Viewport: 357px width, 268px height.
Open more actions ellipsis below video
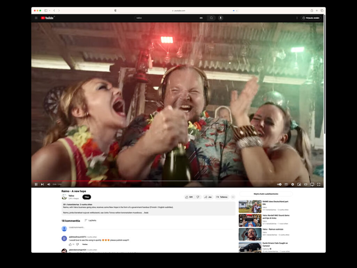[x=233, y=197]
